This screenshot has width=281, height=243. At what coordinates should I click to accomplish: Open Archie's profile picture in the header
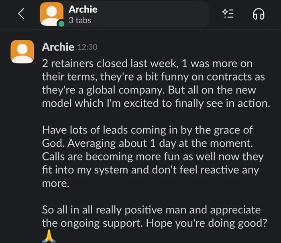pyautogui.click(x=52, y=14)
